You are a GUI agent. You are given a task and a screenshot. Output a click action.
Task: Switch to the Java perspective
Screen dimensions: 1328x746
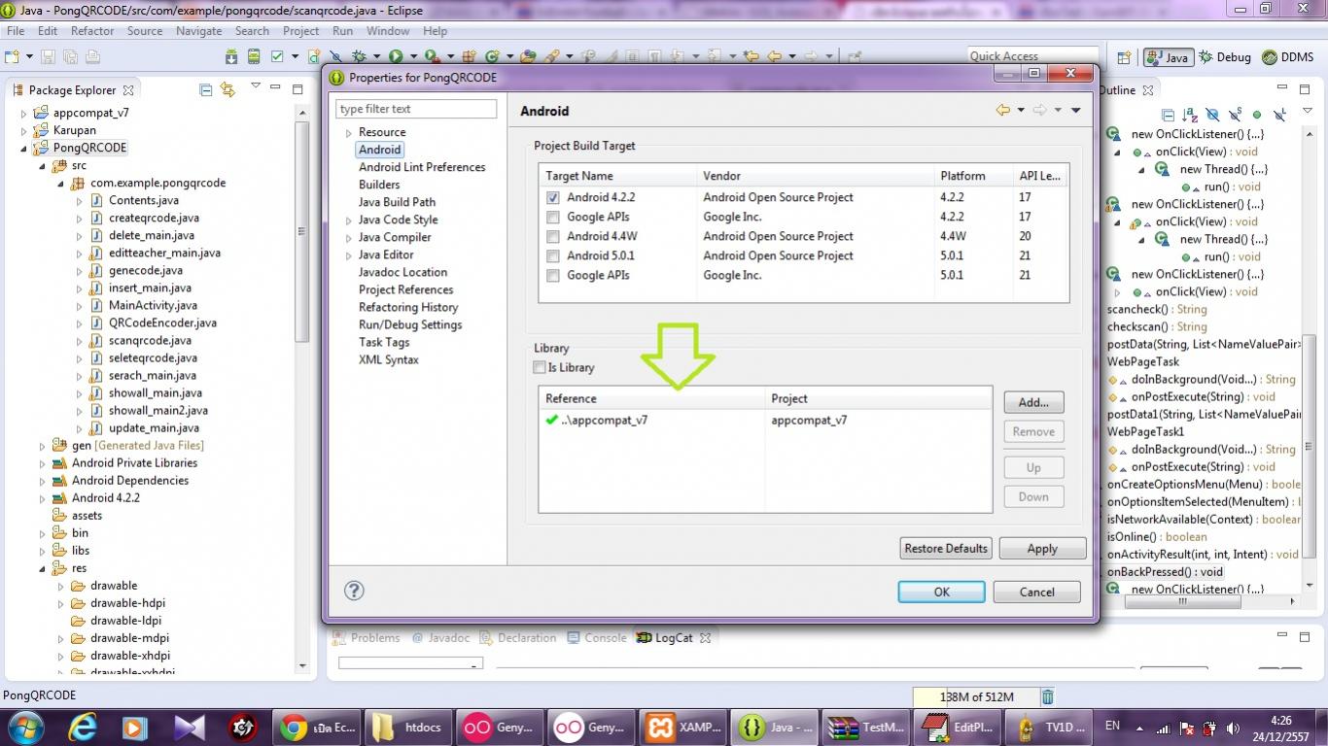pos(1168,57)
